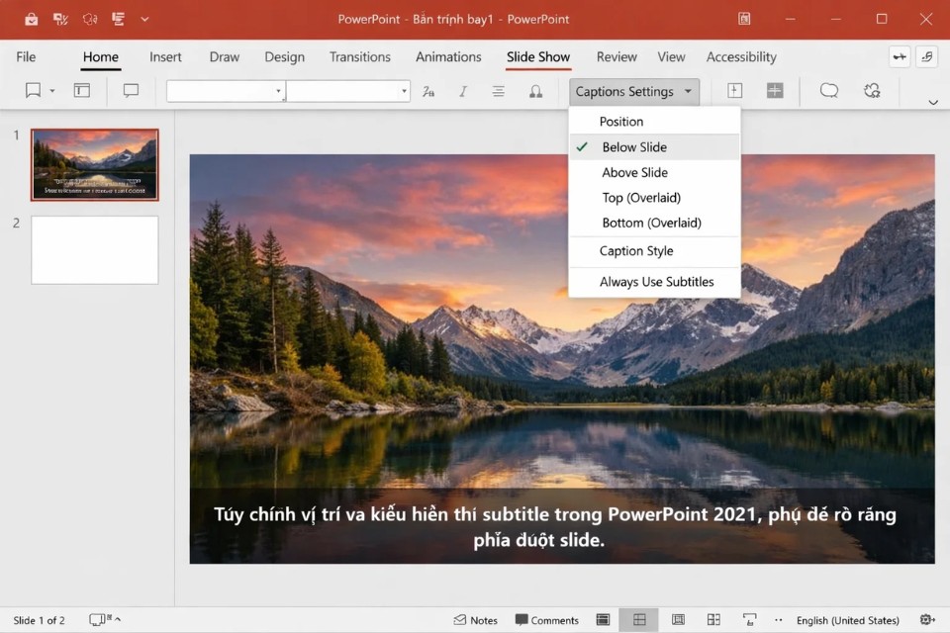Collapse the ribbon with the chevron
The image size is (950, 633).
[933, 102]
